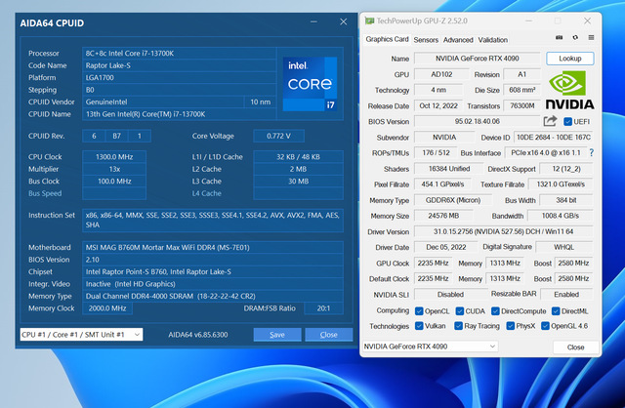Toggle the CUDA checkbox

coord(459,310)
